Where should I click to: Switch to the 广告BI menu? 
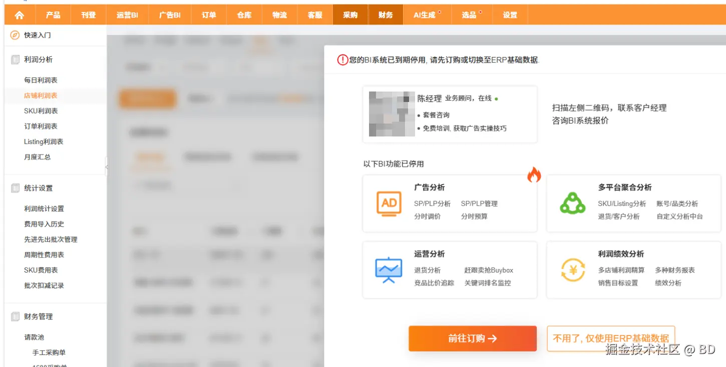[170, 15]
